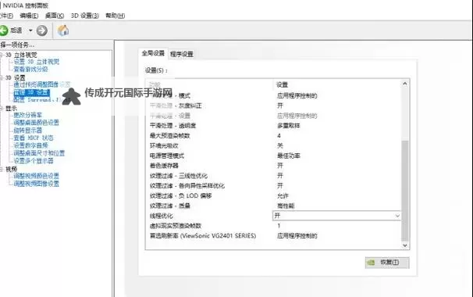Go back with the green 后退 arrow

pos(4,30)
